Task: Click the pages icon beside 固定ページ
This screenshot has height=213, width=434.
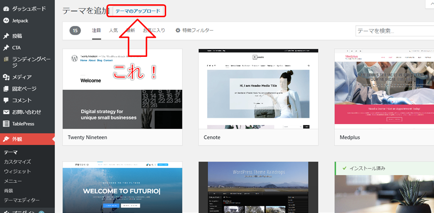Action: point(6,89)
